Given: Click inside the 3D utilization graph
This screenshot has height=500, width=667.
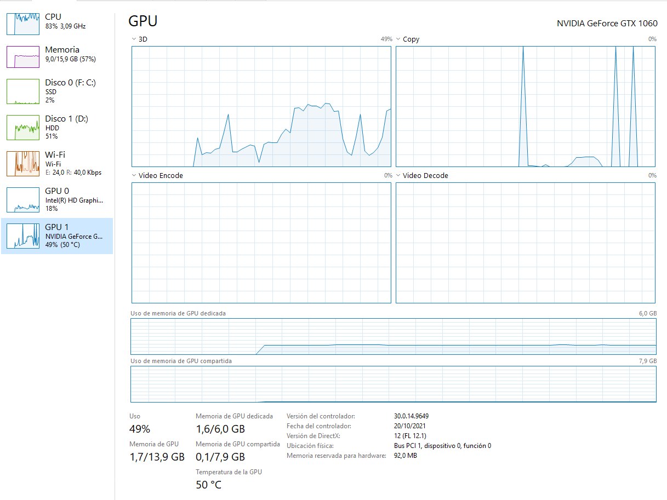Looking at the screenshot, I should click(x=260, y=107).
